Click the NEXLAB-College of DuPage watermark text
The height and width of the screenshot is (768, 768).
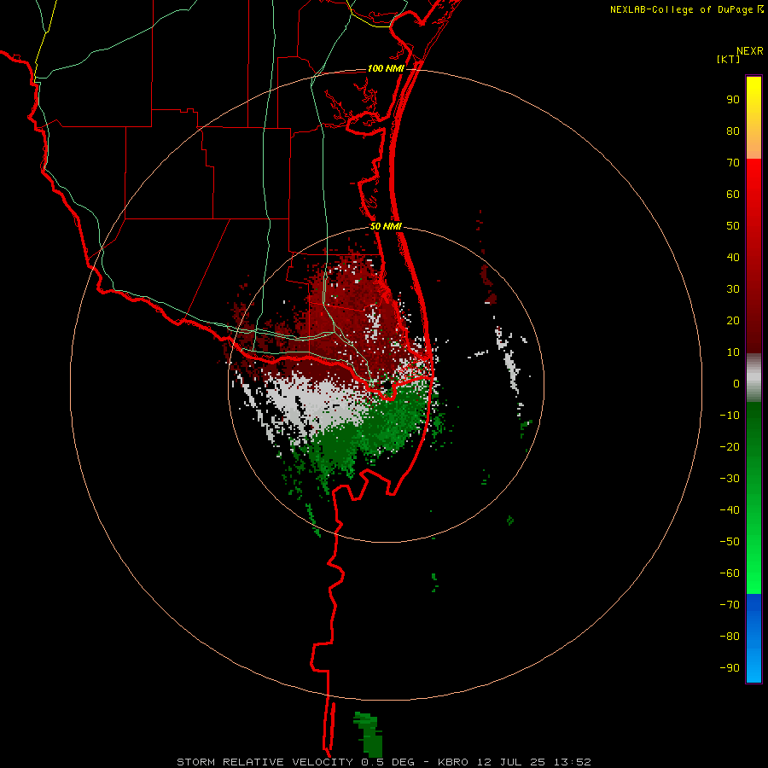coord(686,9)
